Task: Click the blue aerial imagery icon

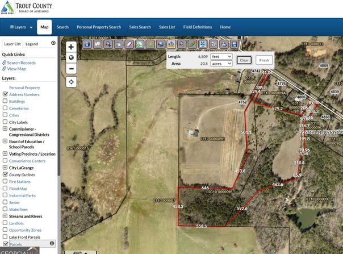Action: coord(161,44)
